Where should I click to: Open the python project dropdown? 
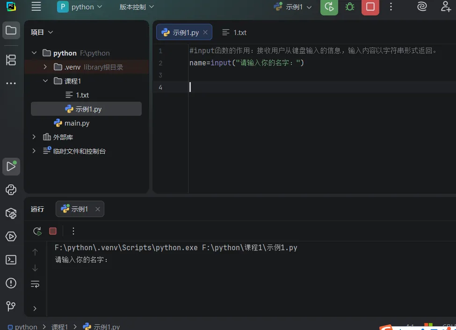pos(80,7)
